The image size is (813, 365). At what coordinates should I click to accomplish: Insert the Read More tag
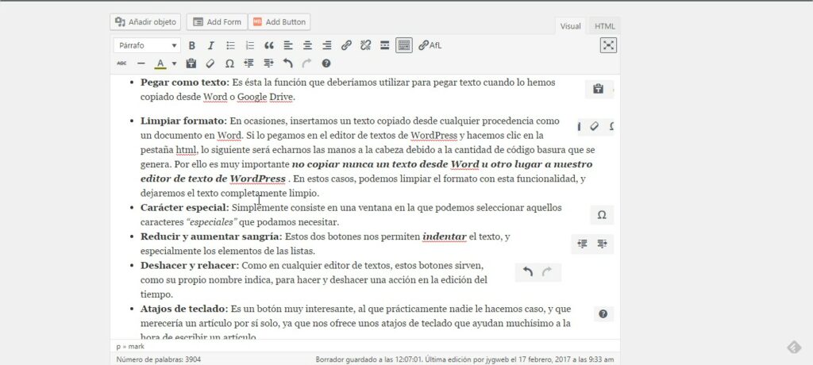click(385, 46)
